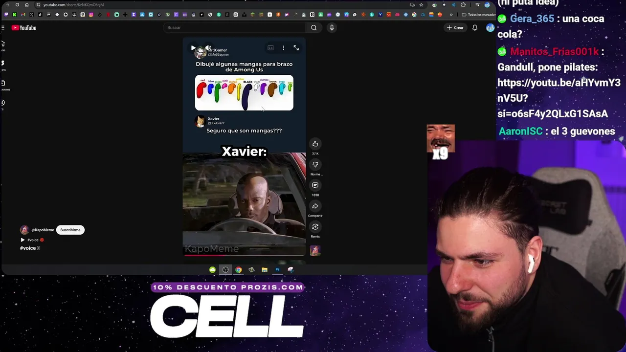The width and height of the screenshot is (626, 352).
Task: Search with voice microphone button
Action: 332,28
